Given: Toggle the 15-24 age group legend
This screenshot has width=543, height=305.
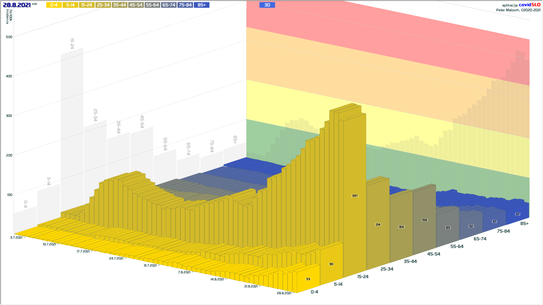Looking at the screenshot, I should (x=87, y=5).
